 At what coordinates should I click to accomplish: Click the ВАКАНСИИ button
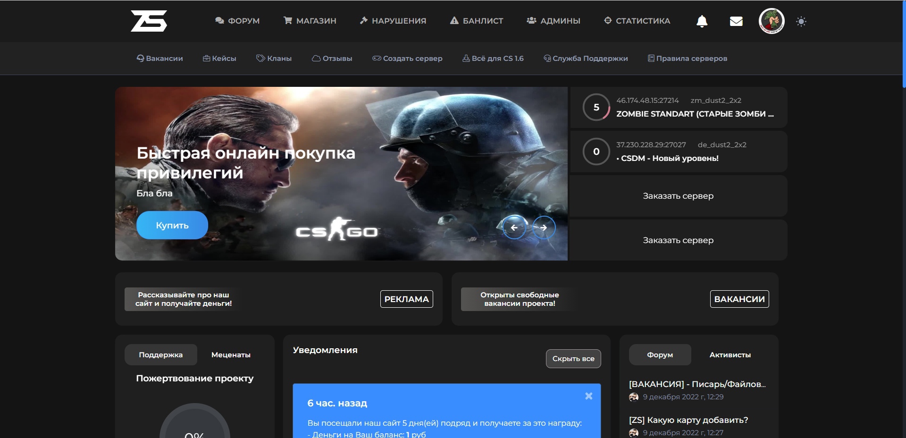(739, 299)
